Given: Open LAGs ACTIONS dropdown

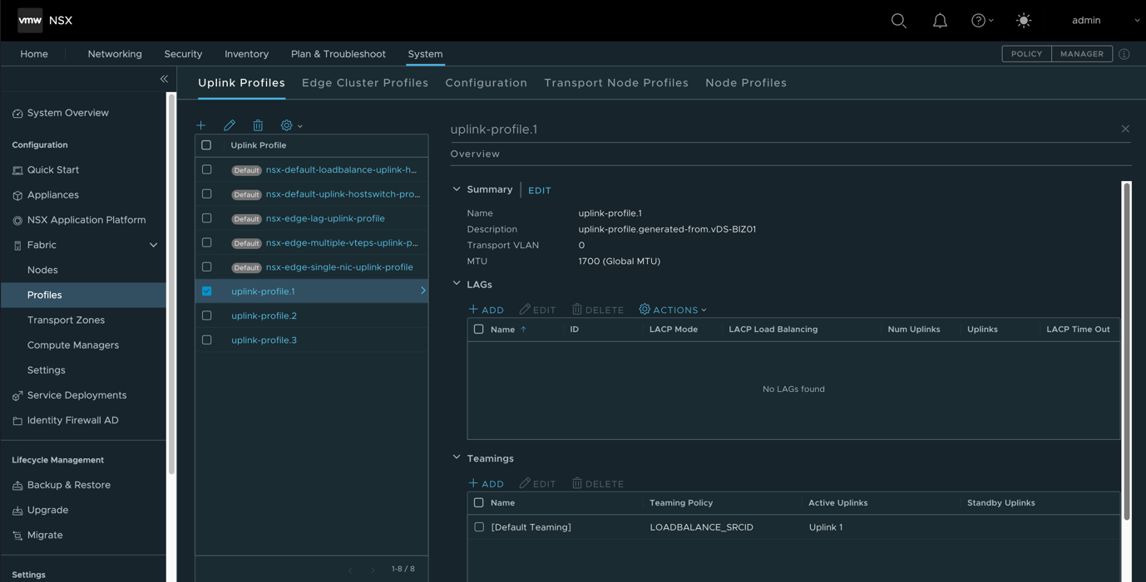Looking at the screenshot, I should pyautogui.click(x=673, y=310).
